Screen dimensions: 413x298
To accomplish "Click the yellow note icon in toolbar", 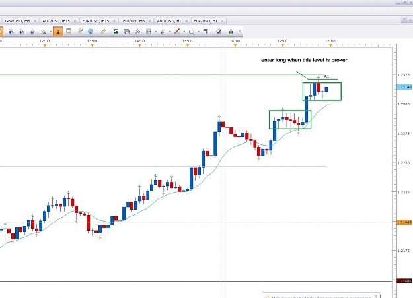I will click(69, 32).
